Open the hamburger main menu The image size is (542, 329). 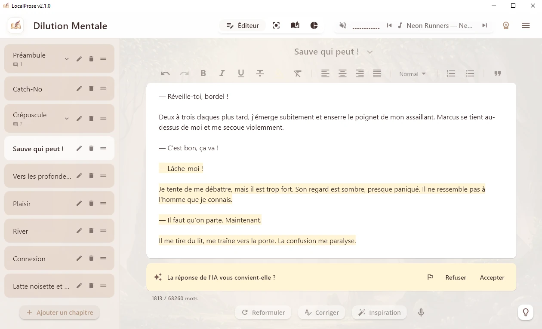[525, 26]
